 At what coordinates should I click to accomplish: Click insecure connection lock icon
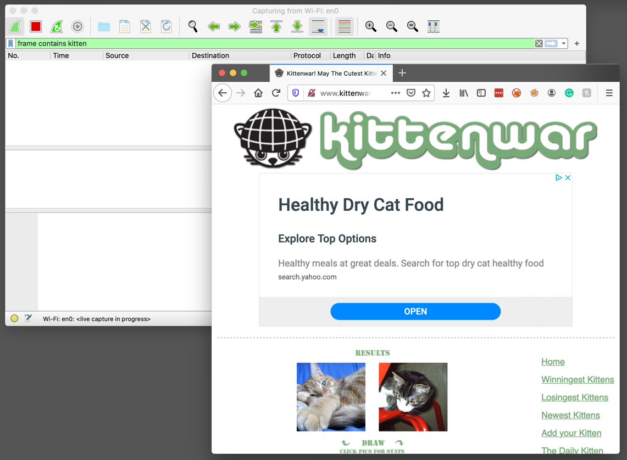coord(312,93)
